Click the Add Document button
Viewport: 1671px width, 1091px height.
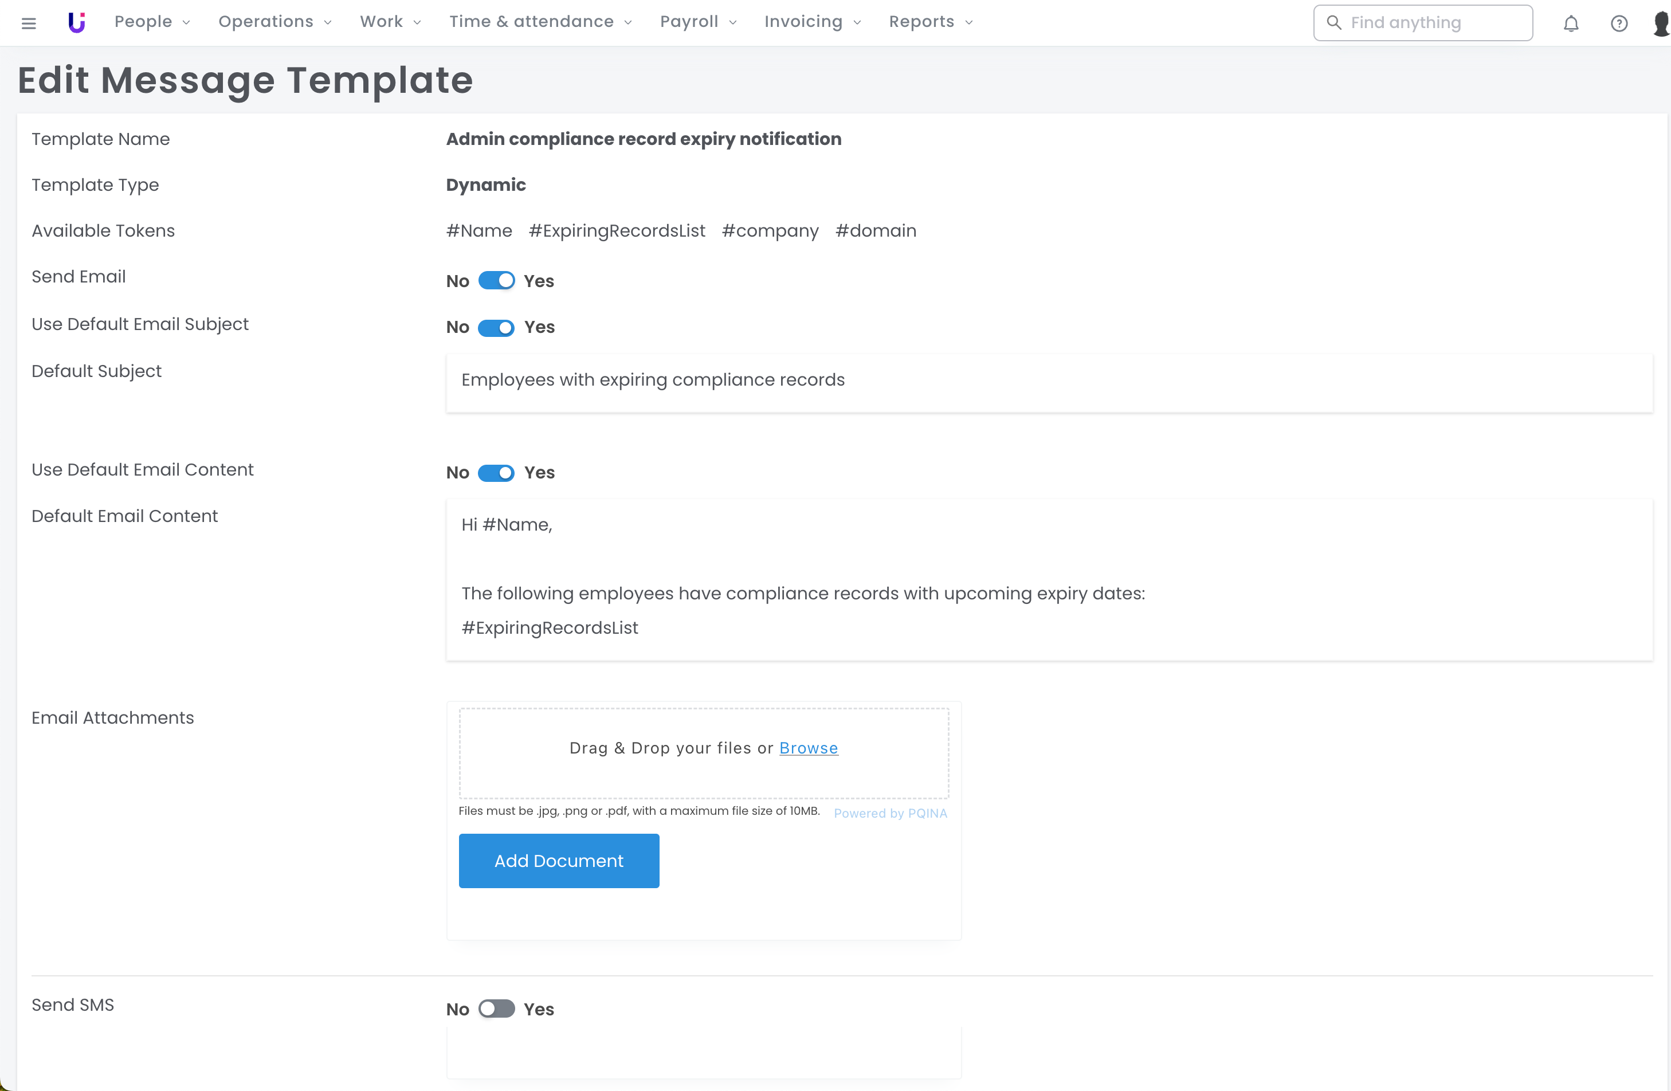click(x=559, y=861)
